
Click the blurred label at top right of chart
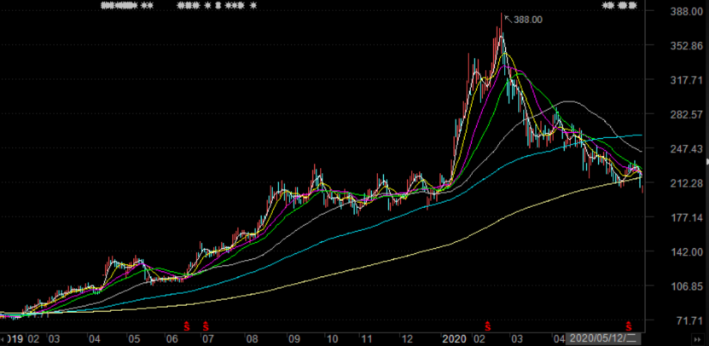619,6
